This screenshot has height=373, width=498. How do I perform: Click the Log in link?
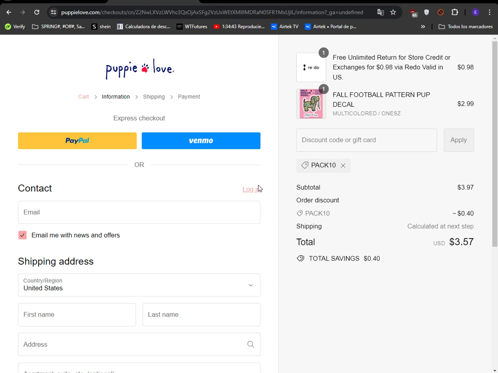251,189
